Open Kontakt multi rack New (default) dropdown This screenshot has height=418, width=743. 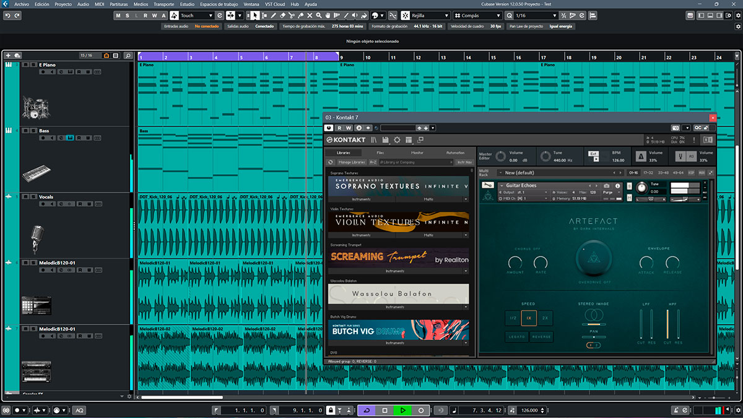pyautogui.click(x=559, y=173)
